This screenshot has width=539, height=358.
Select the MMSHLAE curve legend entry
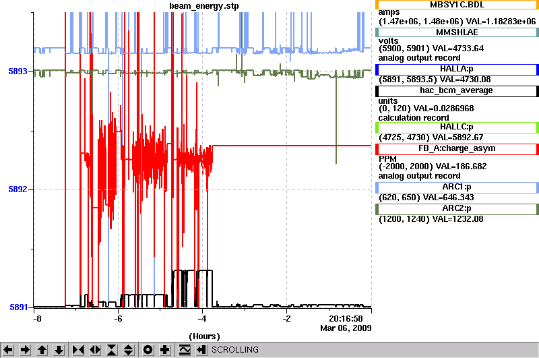(457, 32)
